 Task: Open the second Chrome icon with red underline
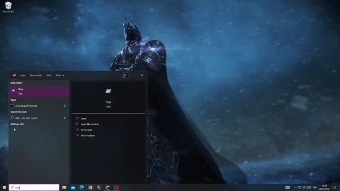click(108, 187)
